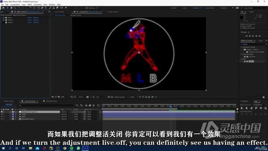This screenshot has width=268, height=151.
Task: Open the Composition menu
Action: [x=15, y=5]
